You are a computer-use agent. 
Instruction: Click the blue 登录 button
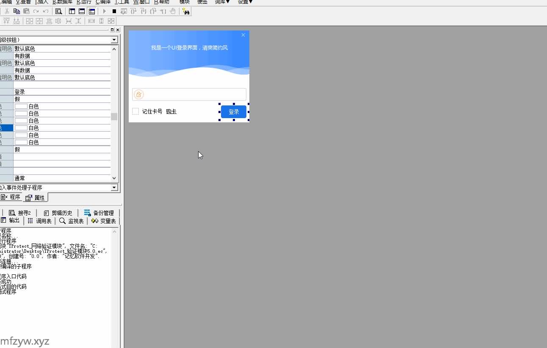pyautogui.click(x=234, y=112)
